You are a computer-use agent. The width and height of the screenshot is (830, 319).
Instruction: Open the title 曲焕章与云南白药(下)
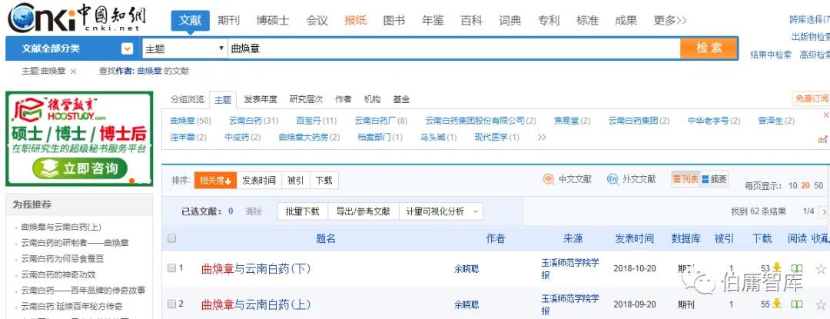(256, 268)
